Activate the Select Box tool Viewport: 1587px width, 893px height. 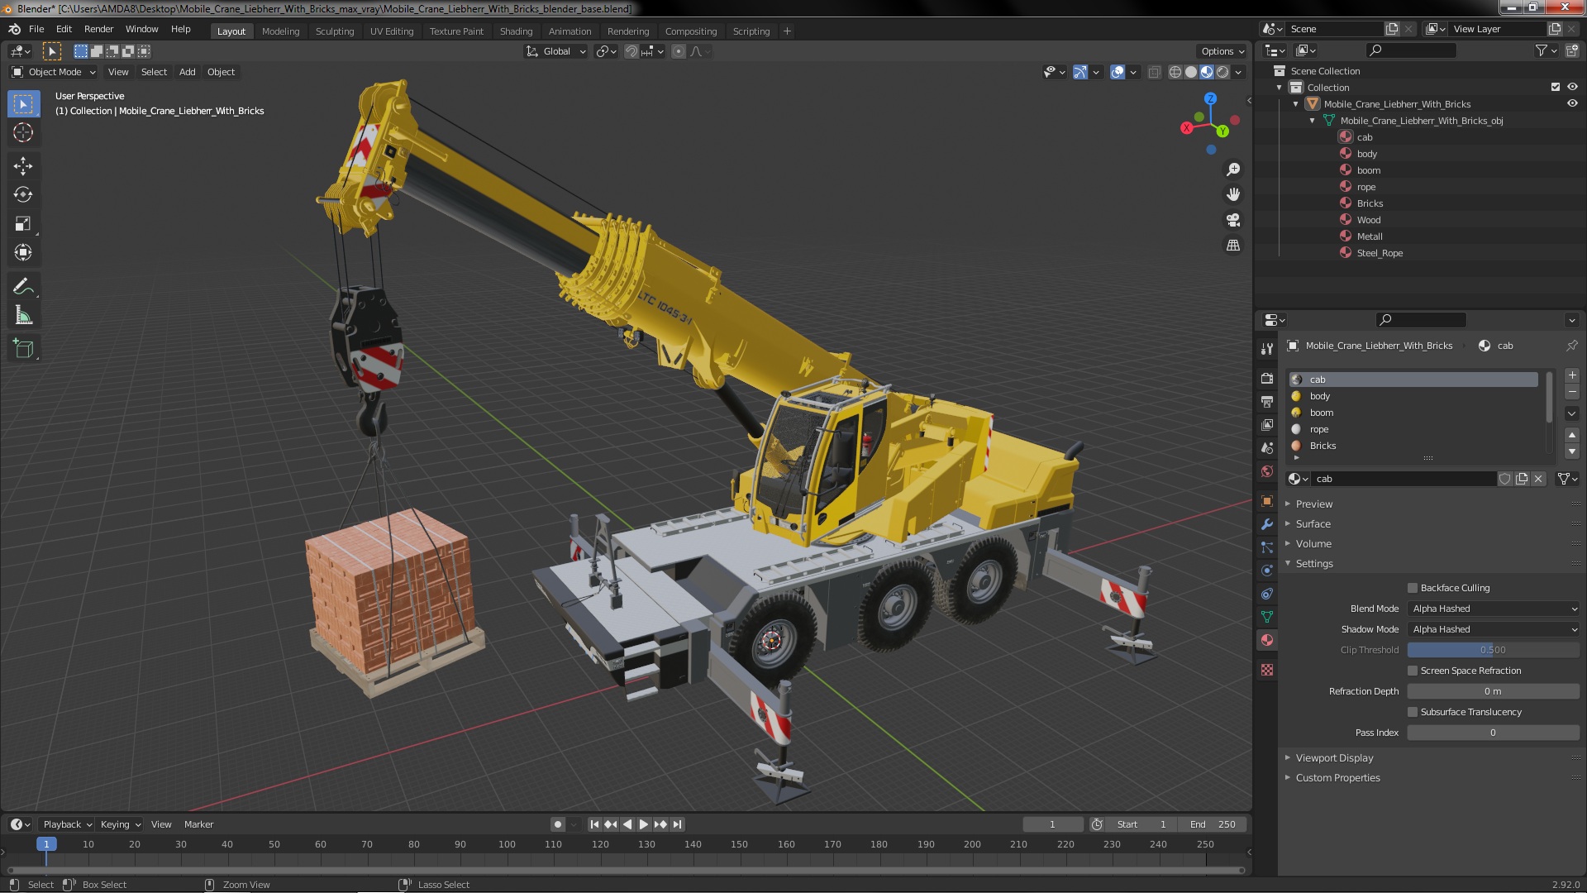click(x=23, y=104)
